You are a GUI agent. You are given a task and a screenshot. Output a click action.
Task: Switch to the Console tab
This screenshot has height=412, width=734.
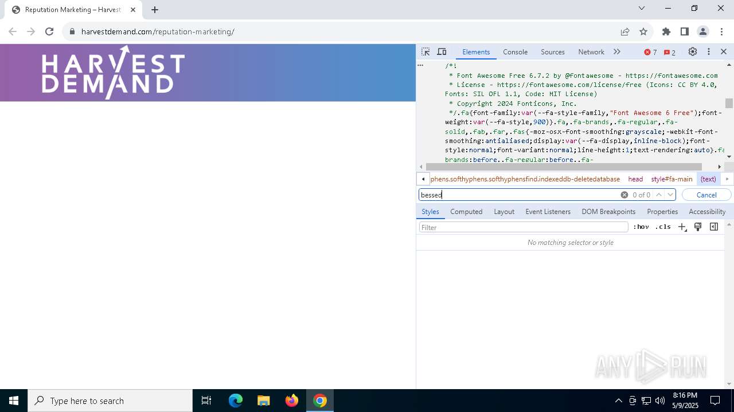click(515, 51)
